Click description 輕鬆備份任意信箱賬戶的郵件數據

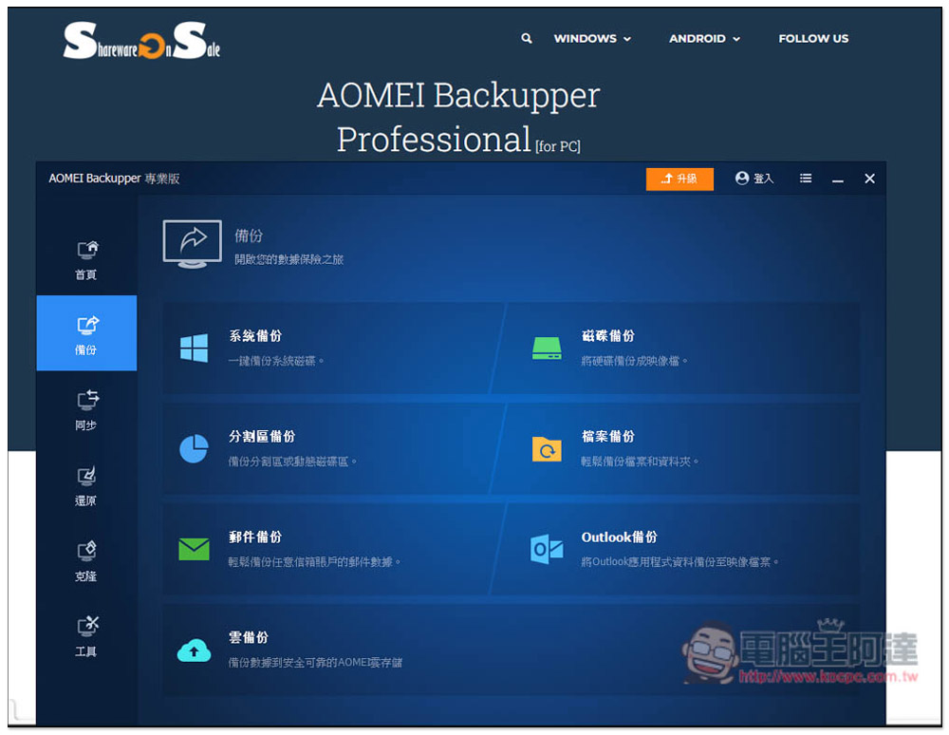tap(314, 562)
